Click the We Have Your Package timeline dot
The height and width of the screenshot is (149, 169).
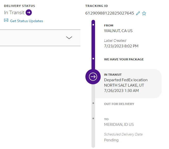point(93,59)
